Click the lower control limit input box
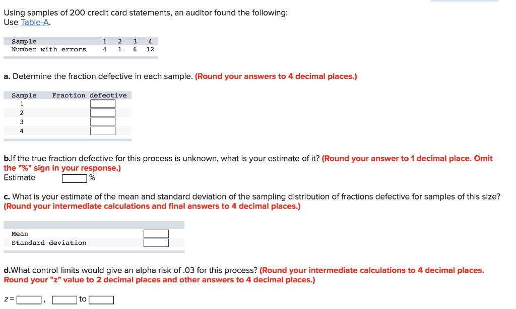The image size is (516, 309). click(65, 299)
